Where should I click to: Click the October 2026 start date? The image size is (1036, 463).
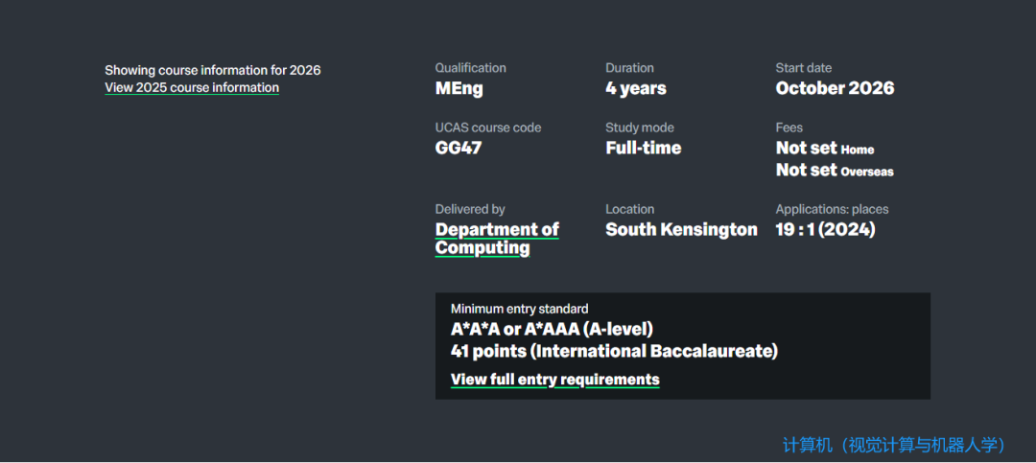(x=835, y=89)
